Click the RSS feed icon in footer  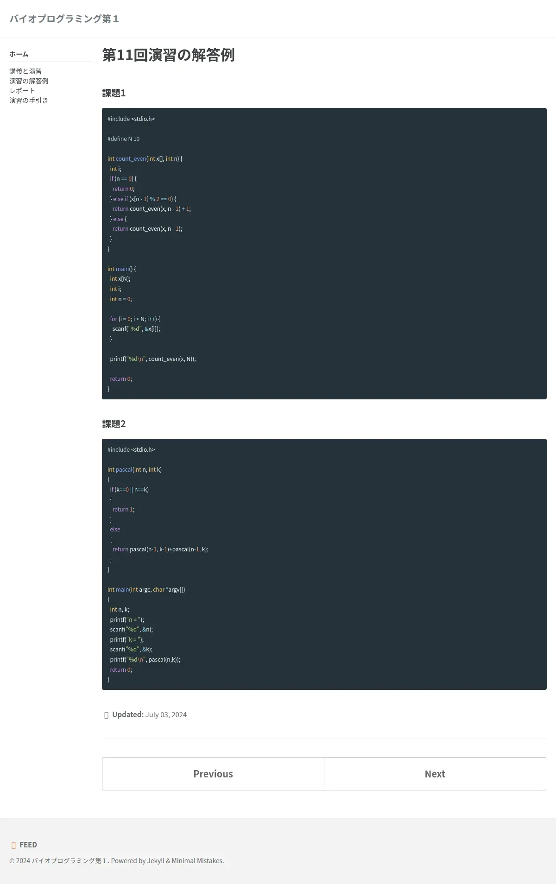click(x=13, y=845)
